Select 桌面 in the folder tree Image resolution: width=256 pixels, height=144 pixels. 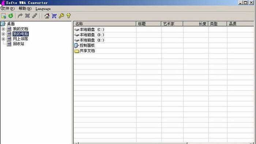point(11,24)
